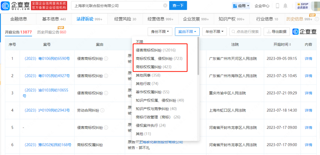Click info icon beside 历史信息 tab
Screen dimensions: 320x155
[x=316, y=19]
